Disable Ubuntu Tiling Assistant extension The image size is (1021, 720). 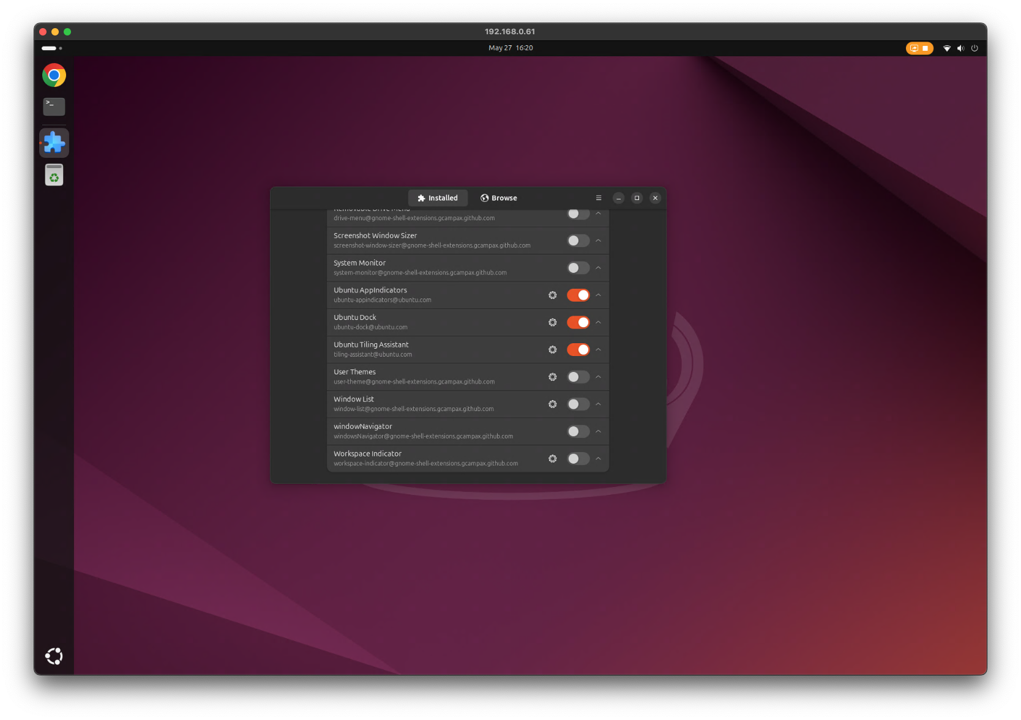578,350
